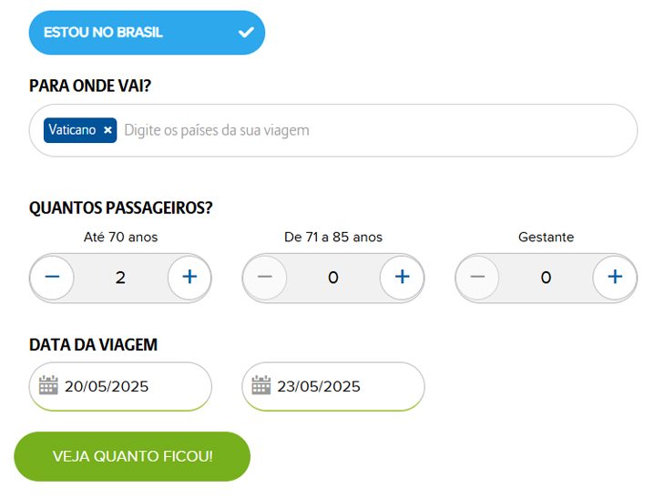The width and height of the screenshot is (665, 498).
Task: Click the Gestante label text
Action: coord(547,237)
